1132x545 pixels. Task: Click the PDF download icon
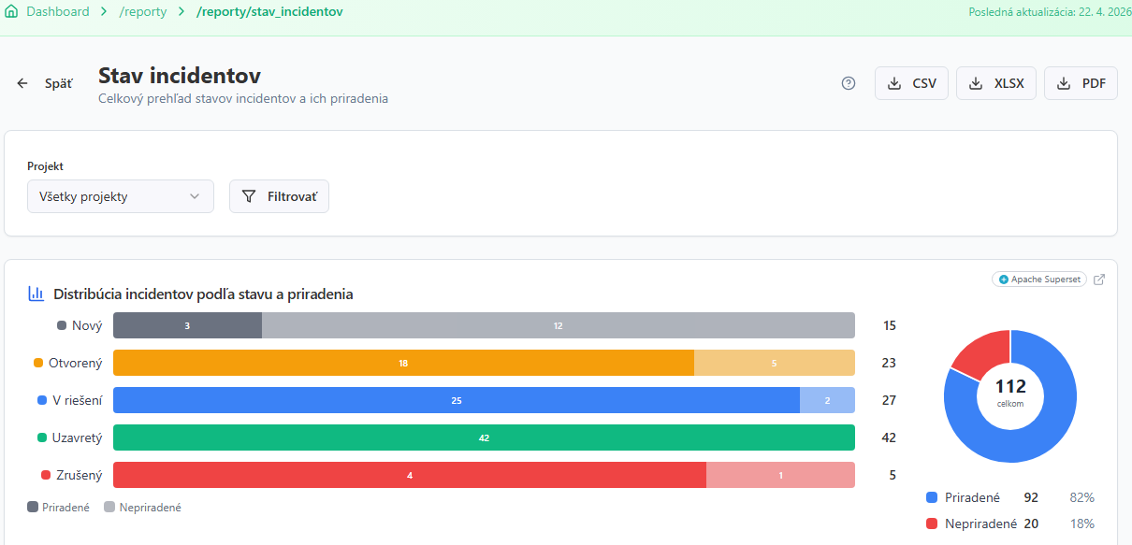pos(1062,82)
